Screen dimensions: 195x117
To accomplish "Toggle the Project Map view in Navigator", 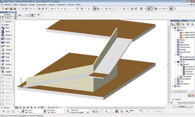I will click(x=178, y=24).
